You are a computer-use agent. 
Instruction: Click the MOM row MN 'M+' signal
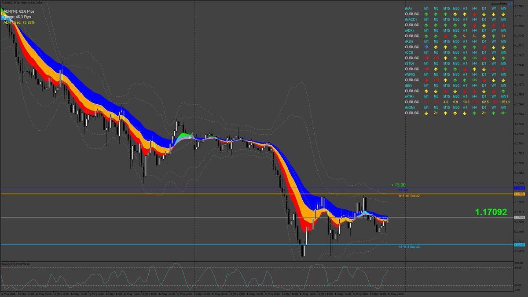tap(503, 113)
